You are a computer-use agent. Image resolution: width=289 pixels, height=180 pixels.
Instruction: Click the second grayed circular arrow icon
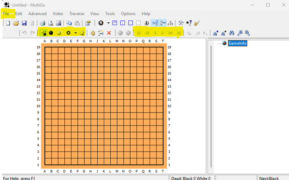[x=128, y=33]
